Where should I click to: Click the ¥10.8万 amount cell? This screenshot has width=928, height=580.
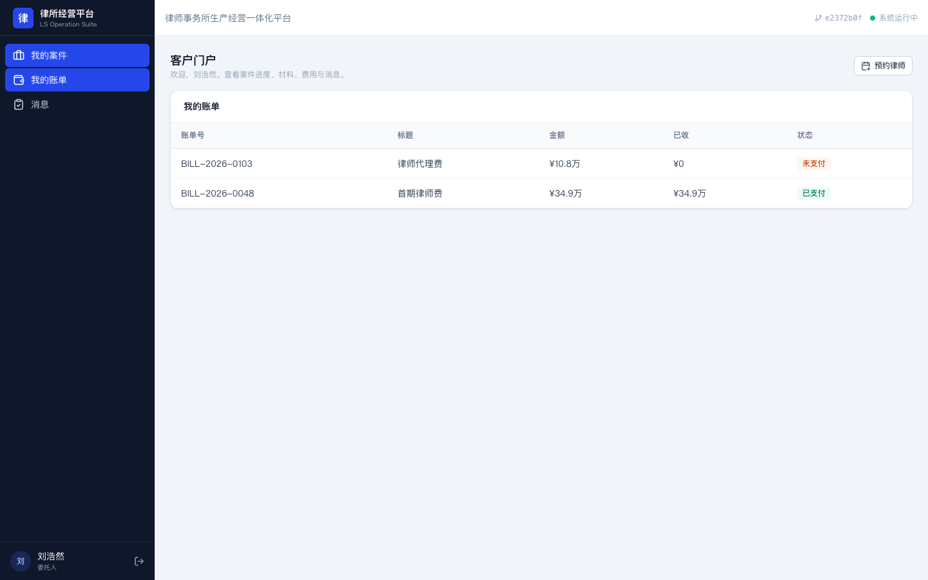(565, 164)
